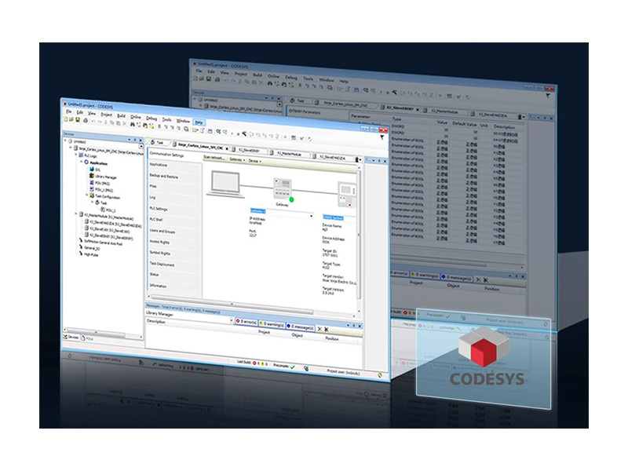Toggle the 0 error(s) filter in front window
This screenshot has height=471, width=628.
[246, 322]
